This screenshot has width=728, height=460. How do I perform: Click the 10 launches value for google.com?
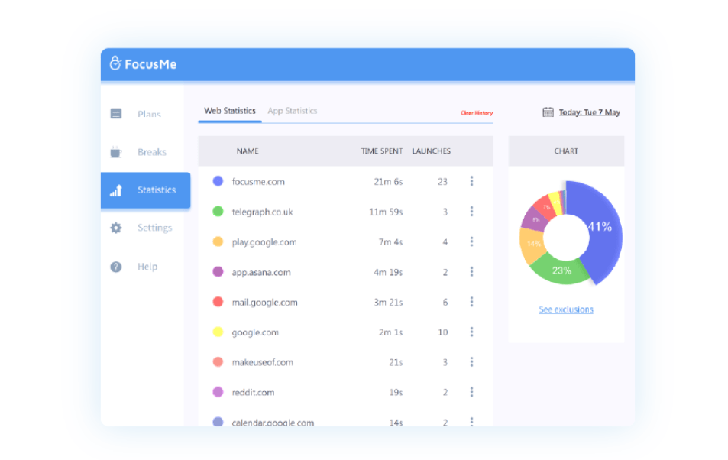tap(442, 332)
